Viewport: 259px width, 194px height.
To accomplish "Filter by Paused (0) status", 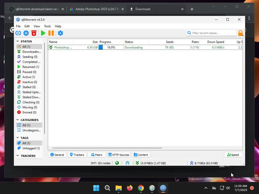I will [x=29, y=72].
